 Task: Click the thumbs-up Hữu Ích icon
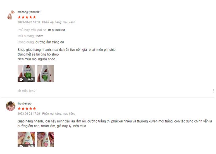point(19,91)
